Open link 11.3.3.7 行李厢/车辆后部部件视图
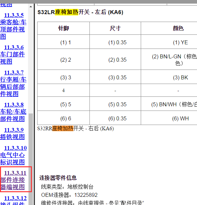197x205 pixels. [x=13, y=83]
